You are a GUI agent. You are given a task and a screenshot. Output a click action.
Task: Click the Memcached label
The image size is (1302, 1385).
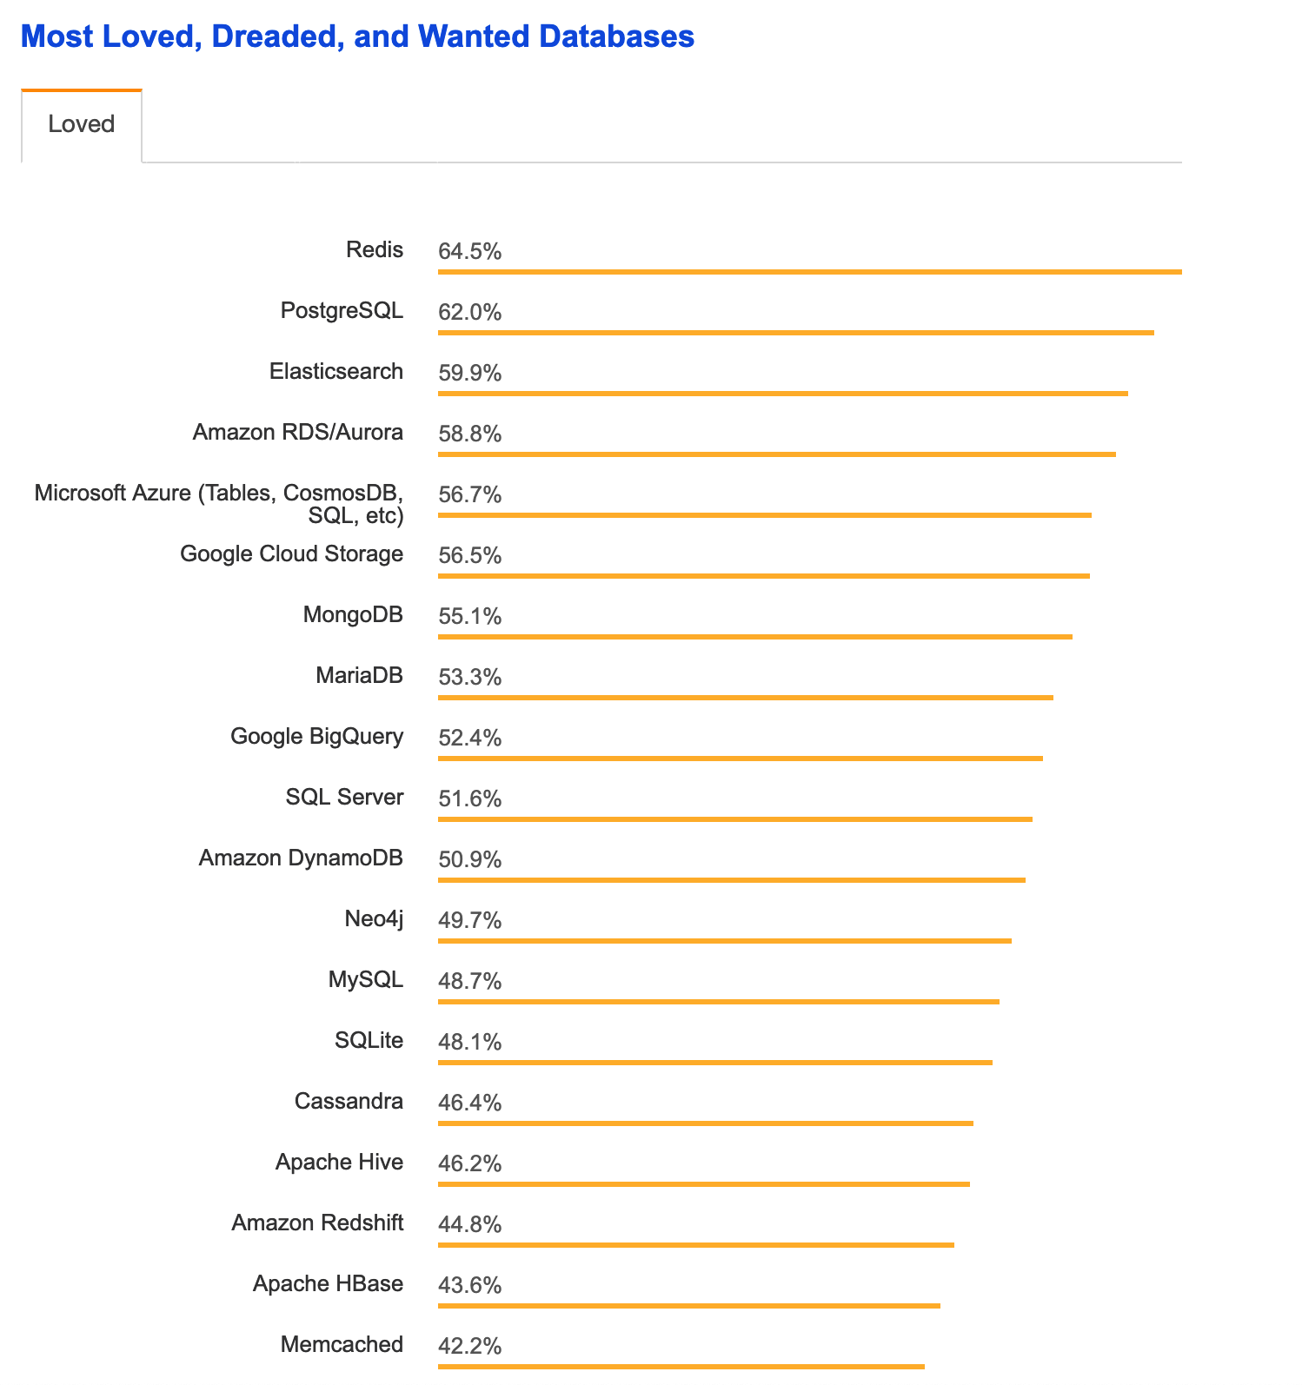click(x=342, y=1345)
